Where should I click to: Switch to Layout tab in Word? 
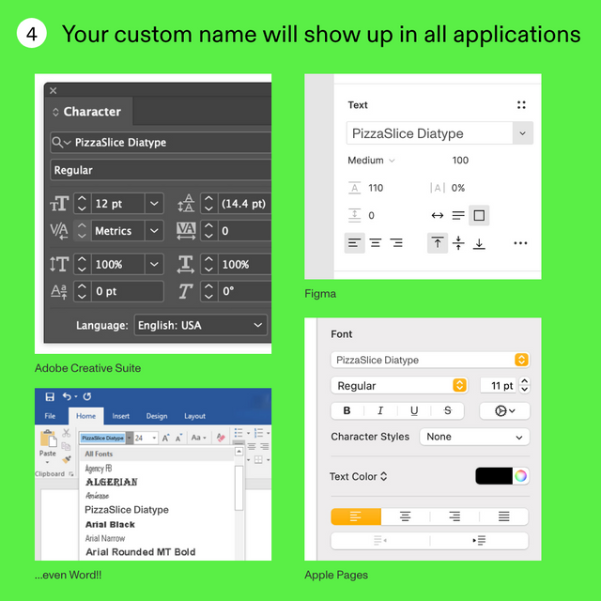coord(194,416)
